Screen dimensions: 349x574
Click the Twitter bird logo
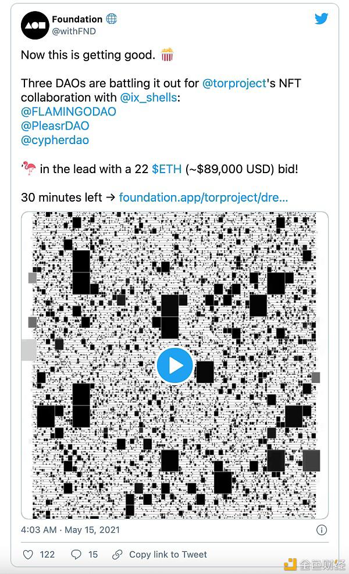coord(322,19)
